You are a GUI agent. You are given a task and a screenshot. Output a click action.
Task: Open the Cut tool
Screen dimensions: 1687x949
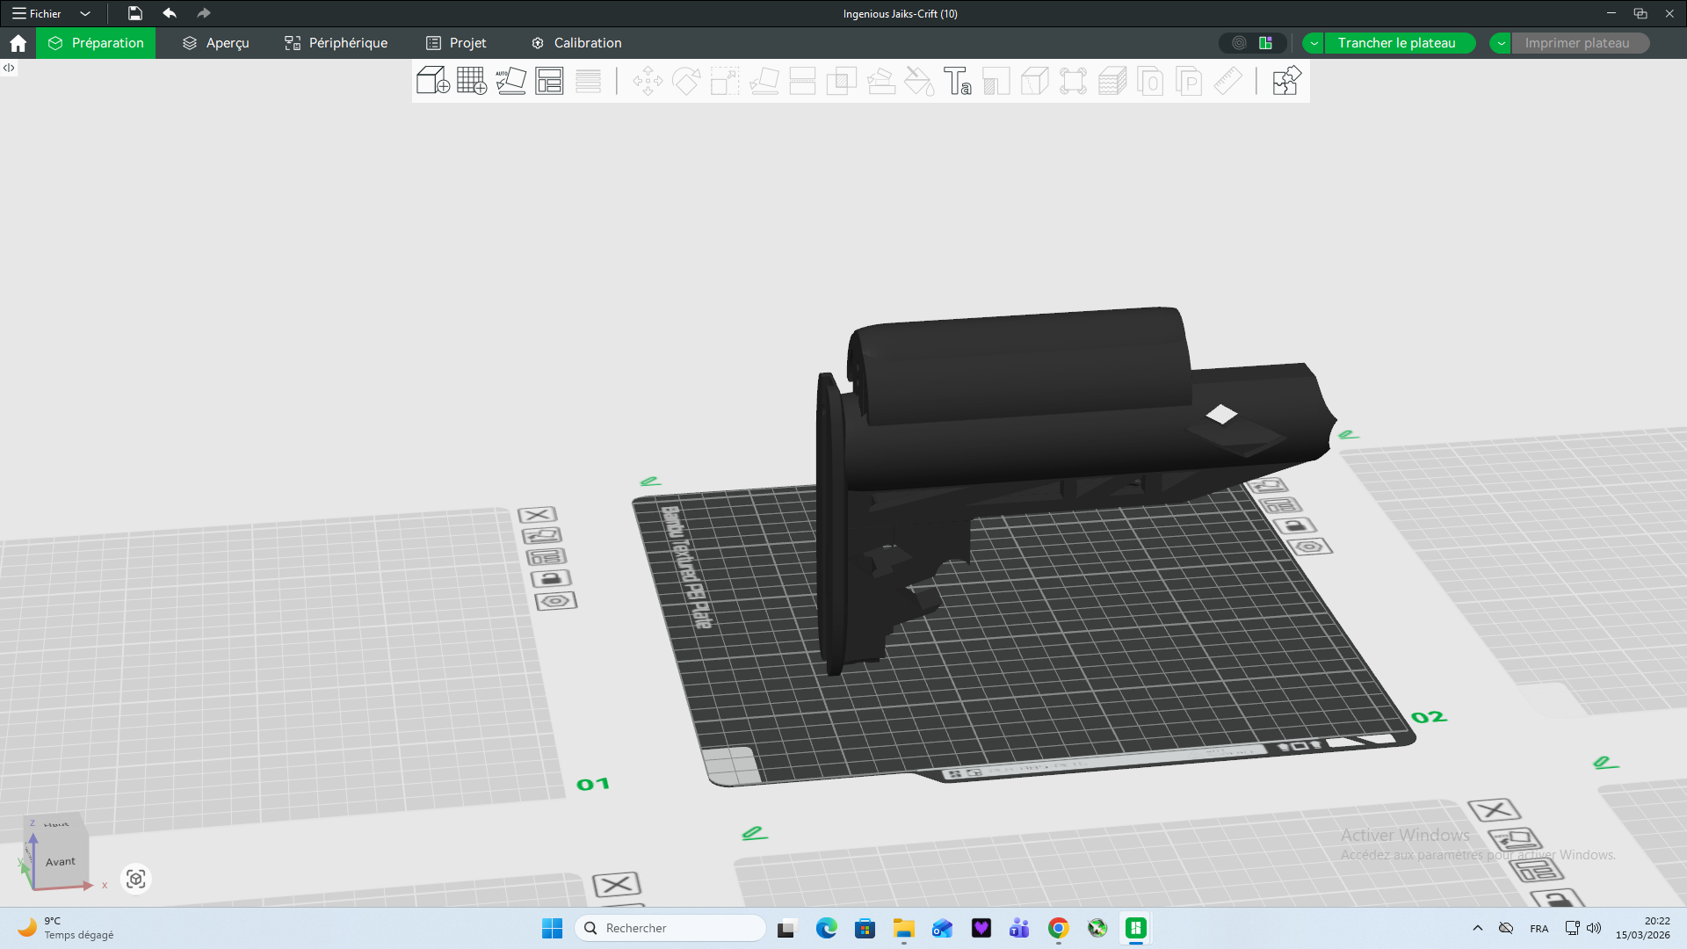[802, 81]
